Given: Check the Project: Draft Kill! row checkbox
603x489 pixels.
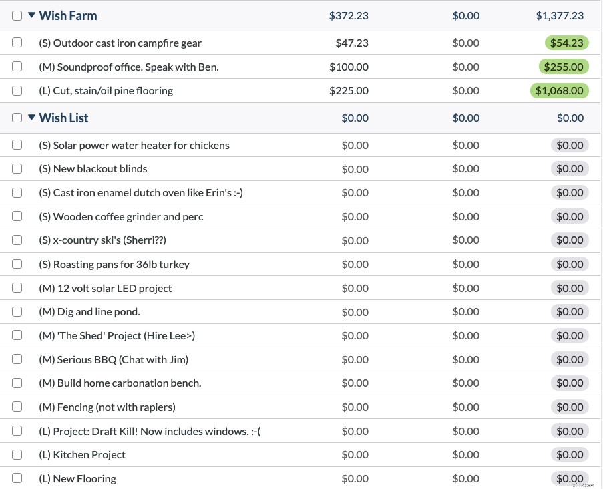Looking at the screenshot, I should pos(17,431).
